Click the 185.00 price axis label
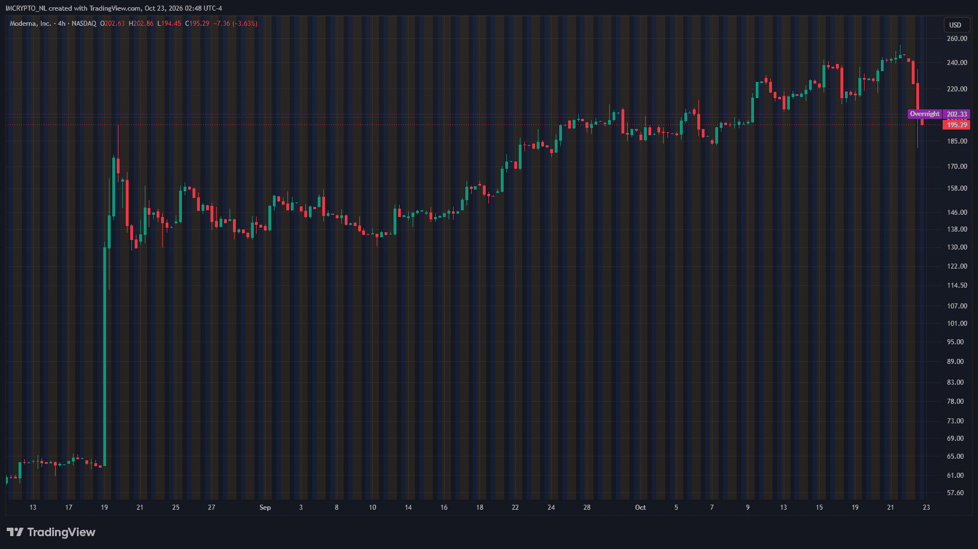 click(x=957, y=141)
